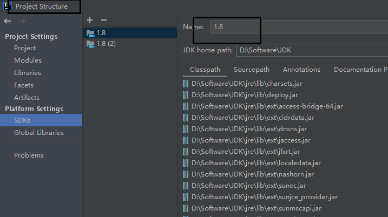388x217 pixels.
Task: Select the cldrdata.jar classpath entry
Action: (253, 118)
